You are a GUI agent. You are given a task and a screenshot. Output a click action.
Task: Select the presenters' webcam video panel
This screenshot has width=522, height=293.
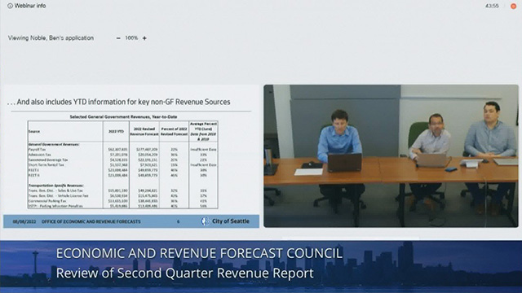[x=391, y=155]
